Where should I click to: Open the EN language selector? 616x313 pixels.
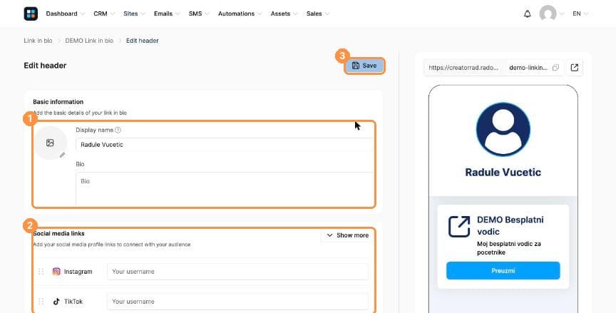(580, 14)
